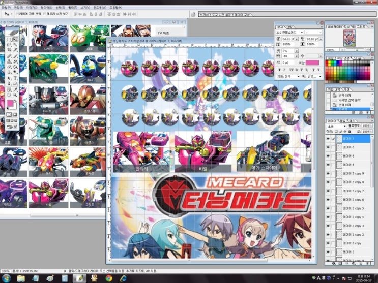Hide 레이어 6 with its eye icon
This screenshot has width=378, height=283.
(328, 147)
